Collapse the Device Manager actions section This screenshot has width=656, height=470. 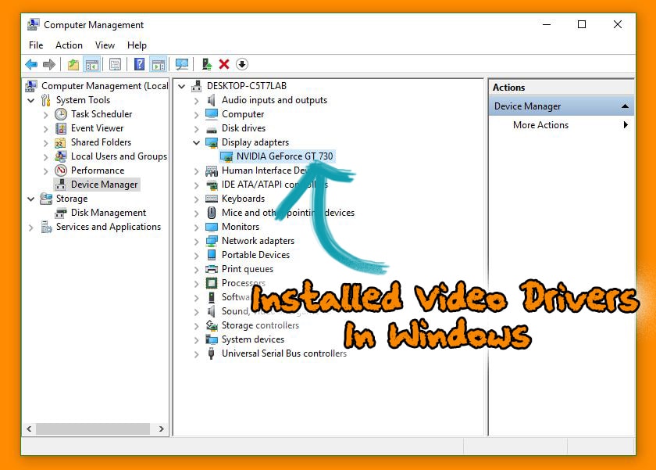point(625,106)
